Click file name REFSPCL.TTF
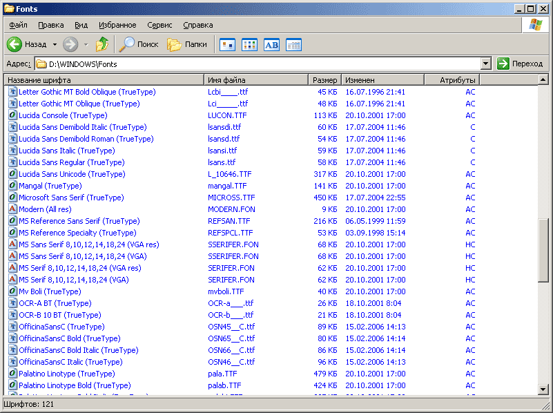The width and height of the screenshot is (553, 413). point(231,233)
